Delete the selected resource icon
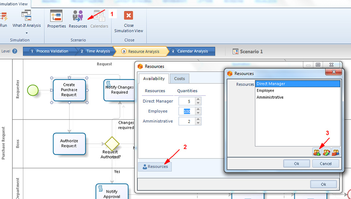The height and width of the screenshot is (199, 351). click(336, 152)
